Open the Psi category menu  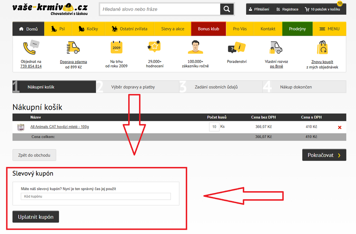click(x=58, y=29)
